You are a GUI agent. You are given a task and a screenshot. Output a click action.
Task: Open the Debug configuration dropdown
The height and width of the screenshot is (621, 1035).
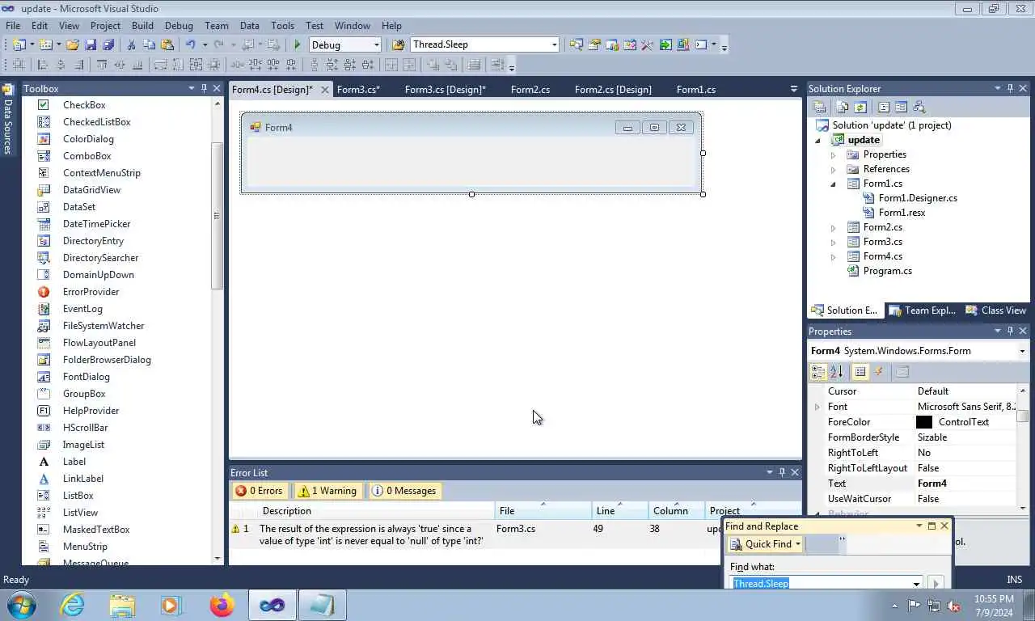coord(376,44)
